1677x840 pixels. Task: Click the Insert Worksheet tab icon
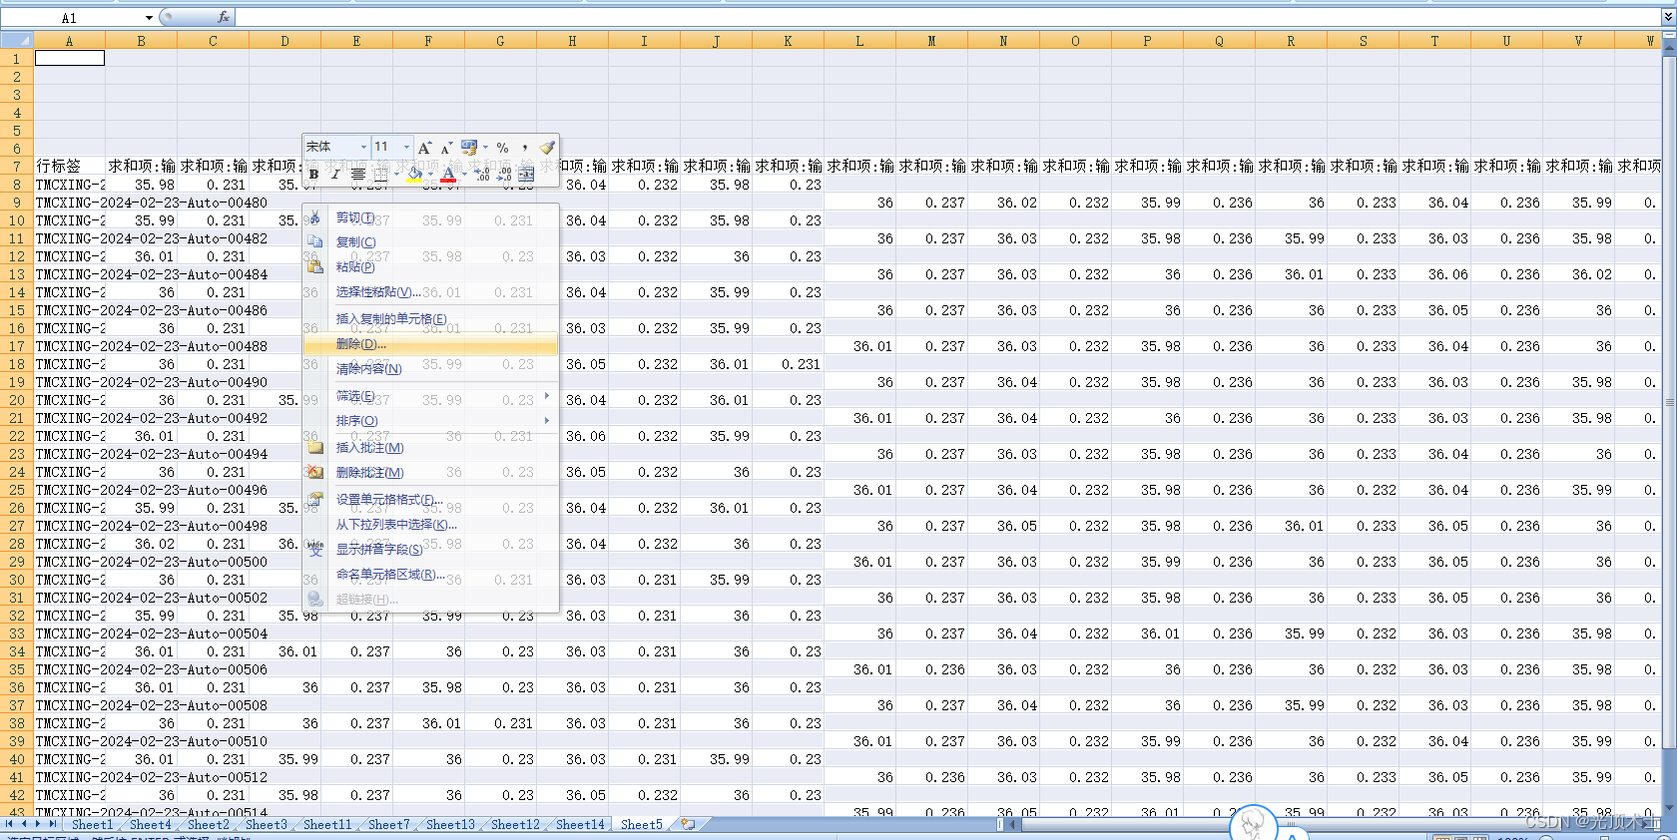tap(688, 825)
